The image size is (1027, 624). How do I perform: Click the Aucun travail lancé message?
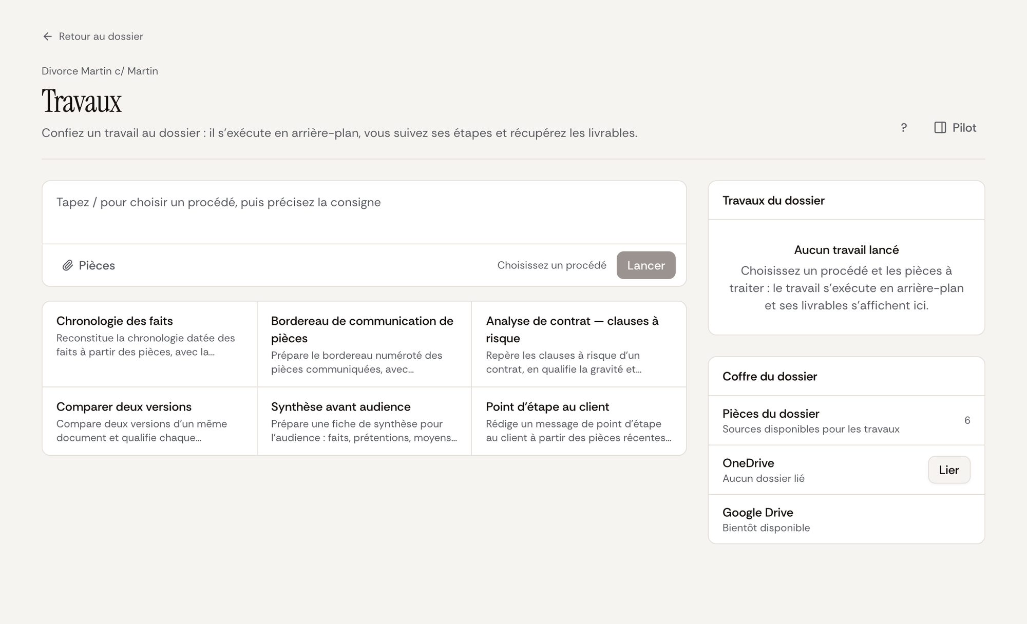click(846, 250)
